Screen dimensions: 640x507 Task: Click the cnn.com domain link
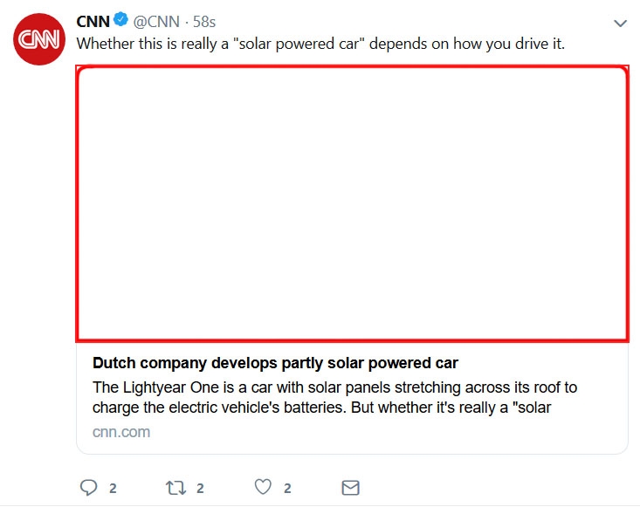[121, 432]
